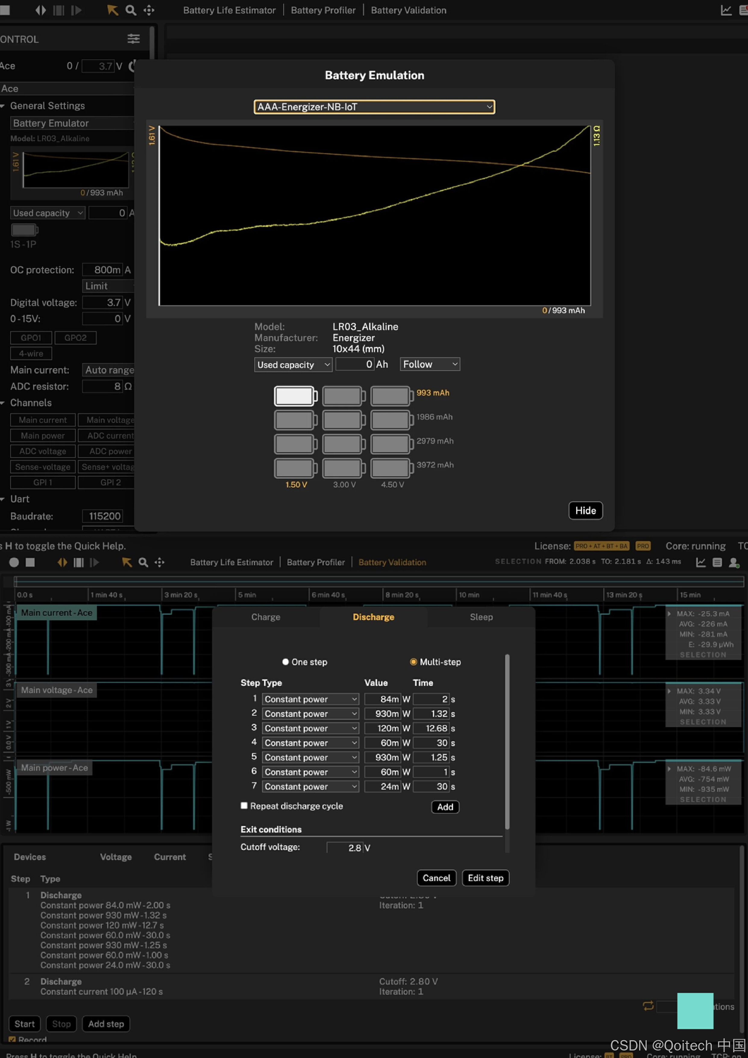
Task: Open the AAA-Energizer-NB-IoT battery model dropdown
Action: 374,107
